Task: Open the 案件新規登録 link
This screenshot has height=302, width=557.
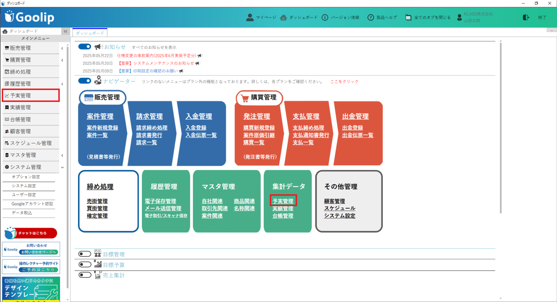Action: coord(102,128)
